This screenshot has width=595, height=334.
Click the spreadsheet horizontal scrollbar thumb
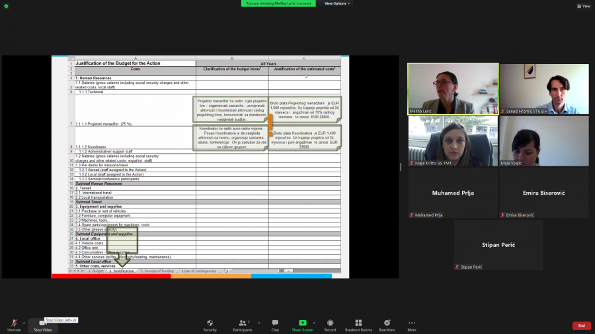click(x=288, y=271)
